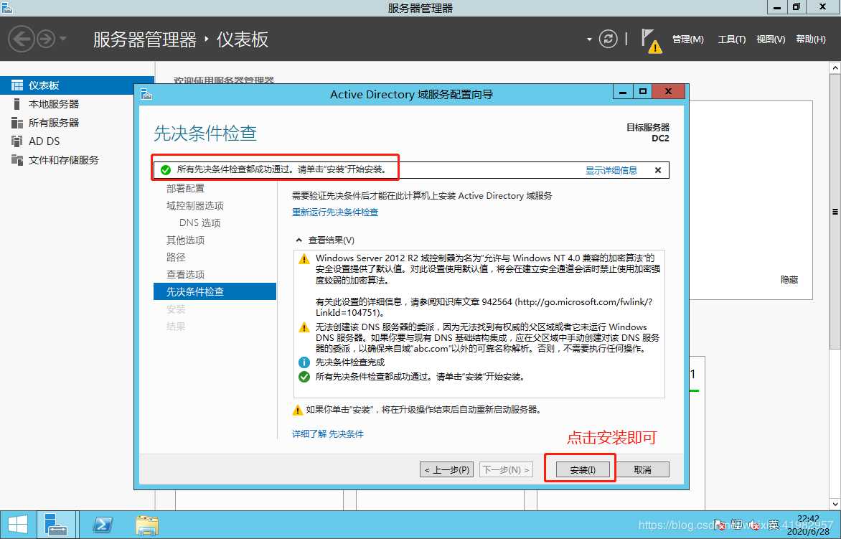Screen dimensions: 841x539
Task: Open the notifications flag with warning
Action: [x=651, y=41]
